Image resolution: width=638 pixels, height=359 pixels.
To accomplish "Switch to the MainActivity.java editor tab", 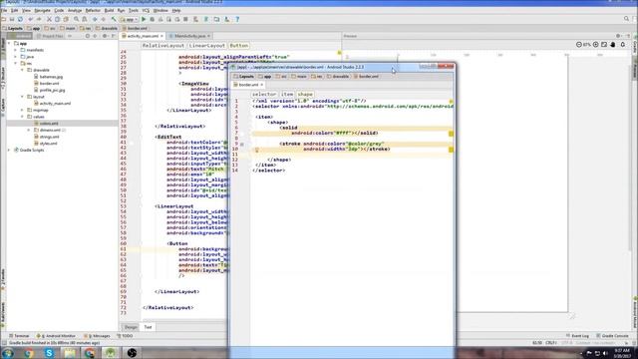I will tap(190, 36).
